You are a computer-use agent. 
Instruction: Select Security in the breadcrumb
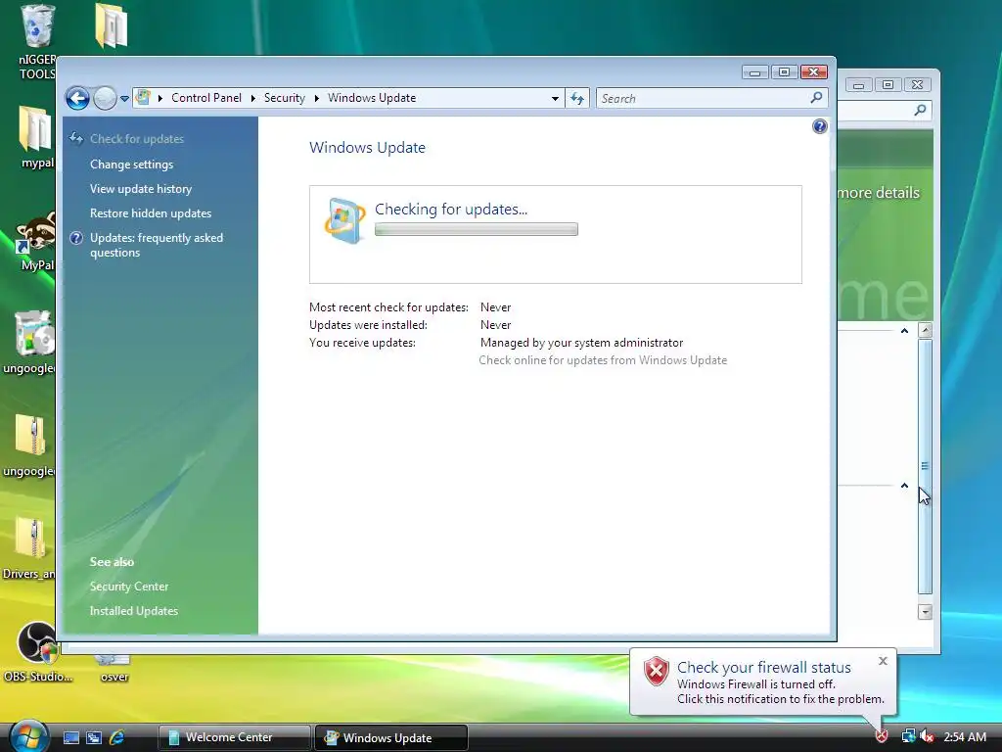285,98
